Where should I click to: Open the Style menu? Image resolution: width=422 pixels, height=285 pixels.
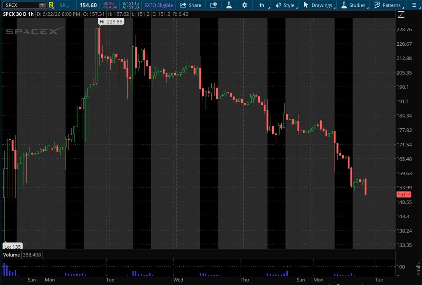[x=286, y=5]
